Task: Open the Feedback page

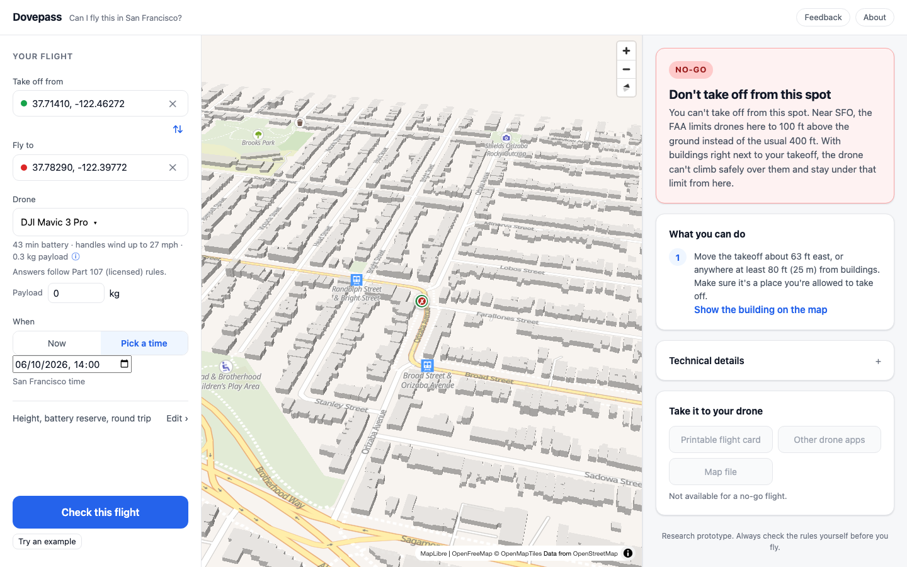Action: [x=823, y=18]
